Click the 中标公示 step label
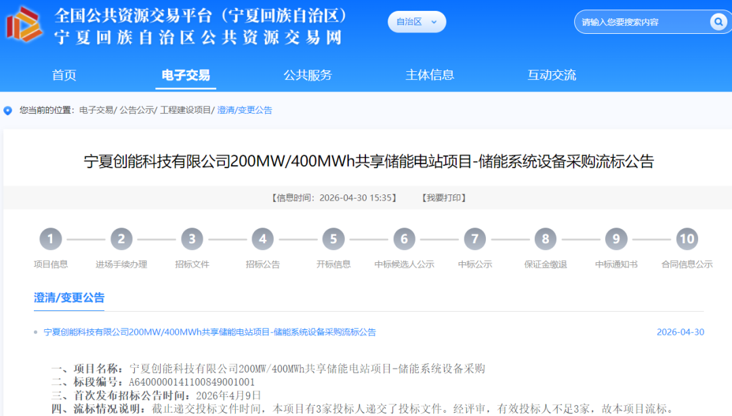The image size is (732, 416). pos(474,264)
